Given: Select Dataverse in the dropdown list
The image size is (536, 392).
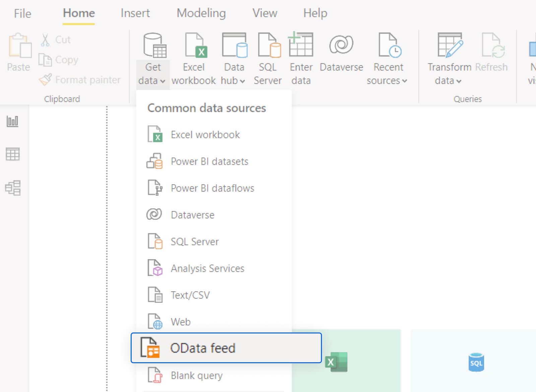Looking at the screenshot, I should tap(214, 215).
